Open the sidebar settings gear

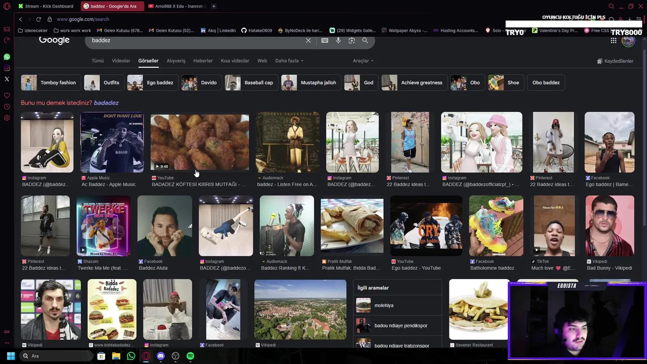click(7, 118)
